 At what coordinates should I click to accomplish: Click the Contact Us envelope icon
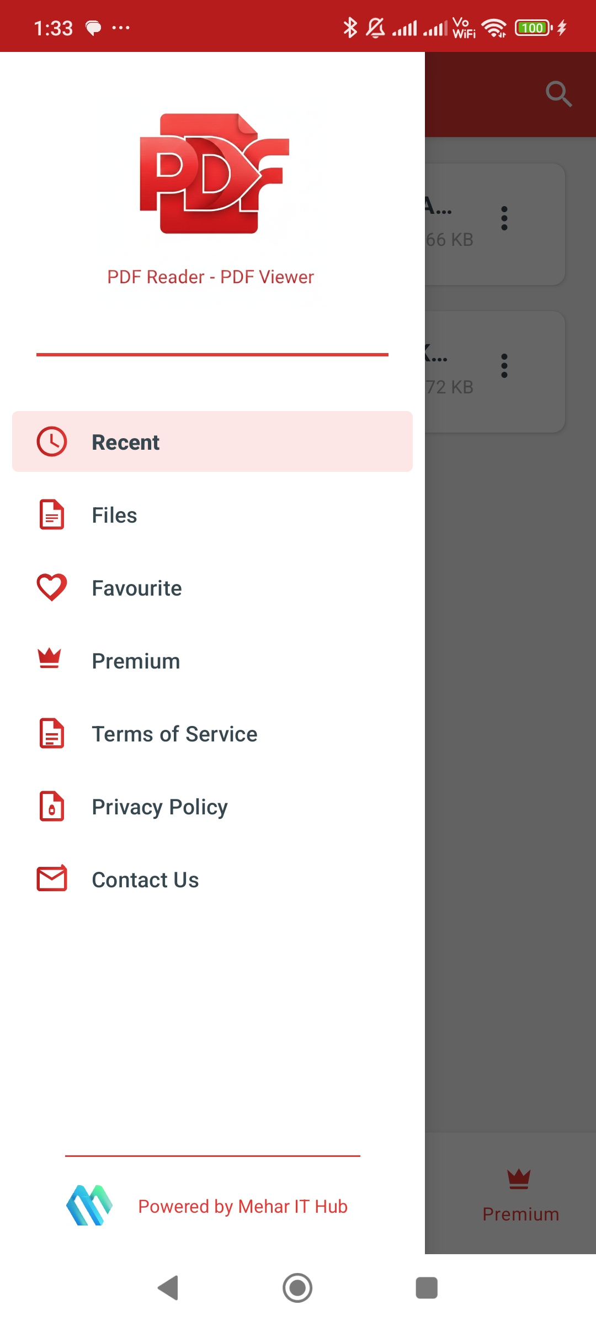point(51,879)
